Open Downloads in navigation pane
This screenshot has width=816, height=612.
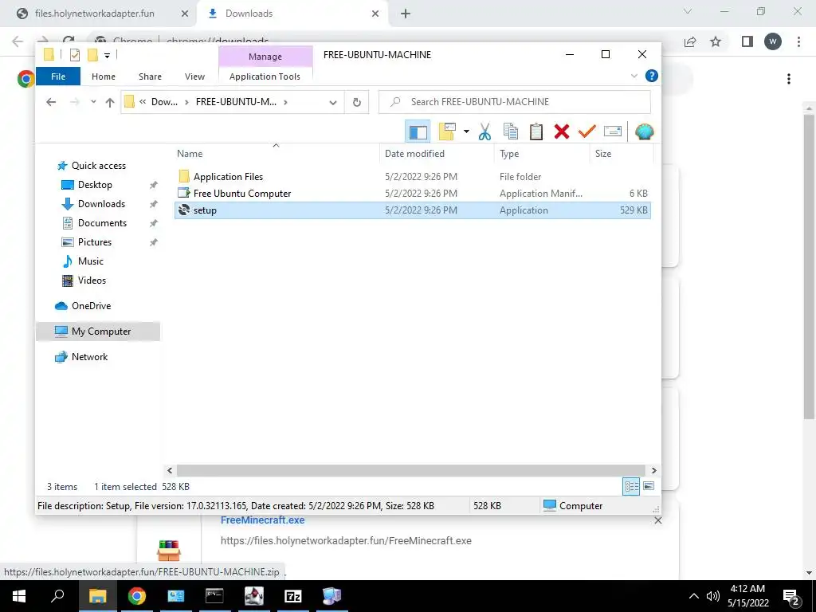click(101, 204)
